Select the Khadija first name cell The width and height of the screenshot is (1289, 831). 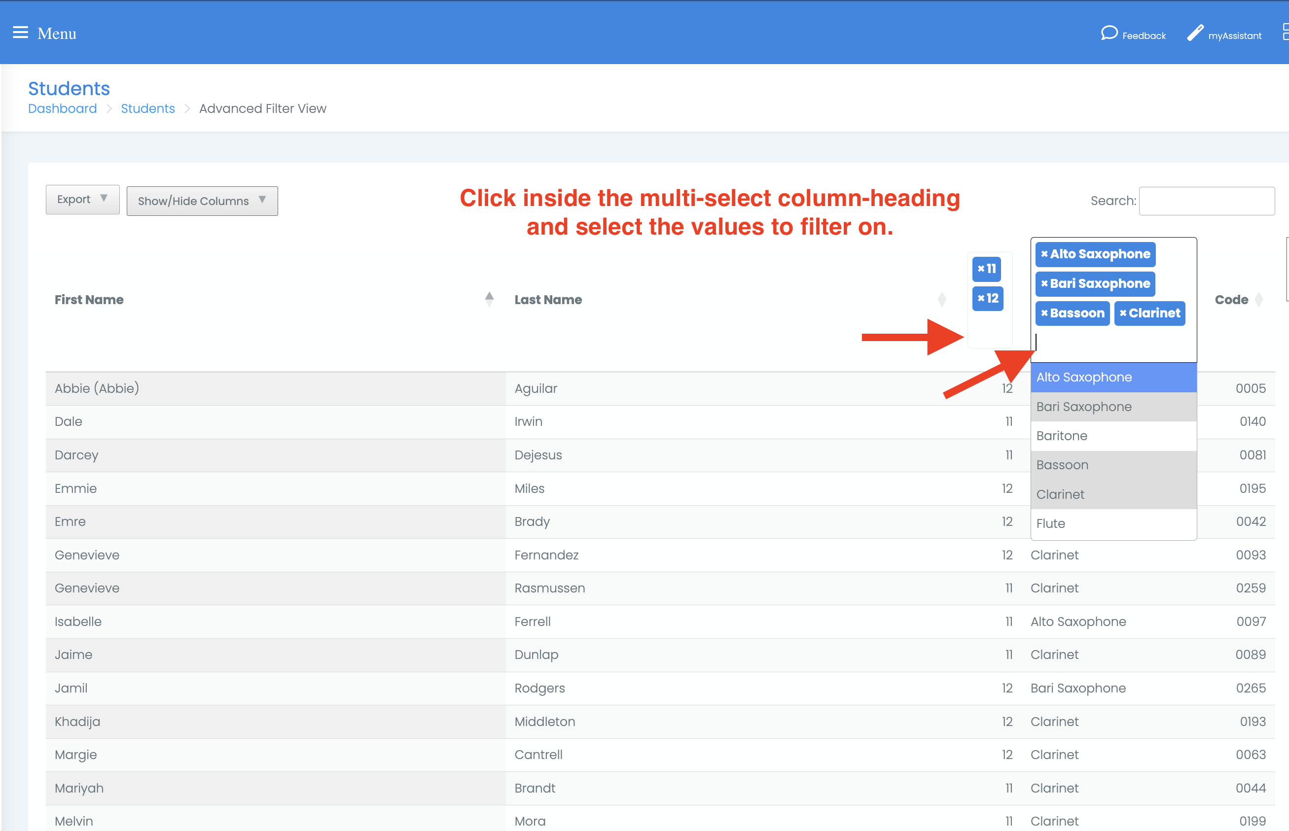pos(275,722)
